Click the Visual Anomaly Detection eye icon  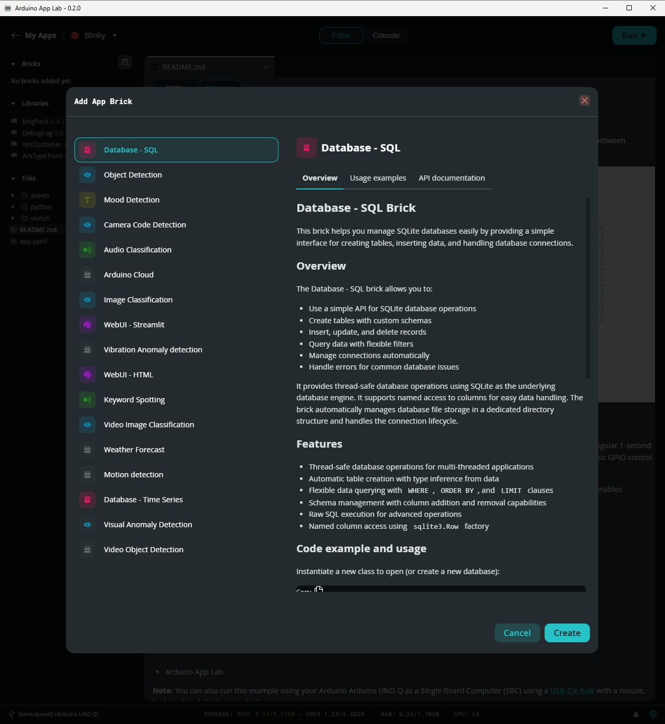pyautogui.click(x=87, y=525)
